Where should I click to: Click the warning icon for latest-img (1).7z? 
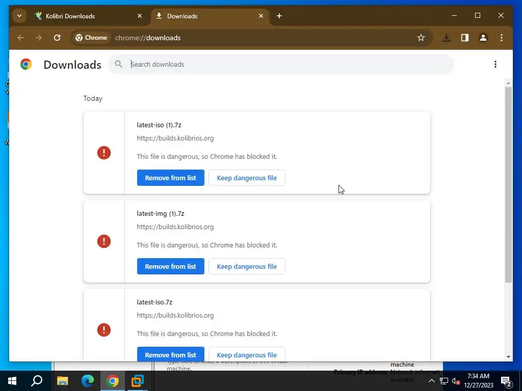tap(104, 241)
